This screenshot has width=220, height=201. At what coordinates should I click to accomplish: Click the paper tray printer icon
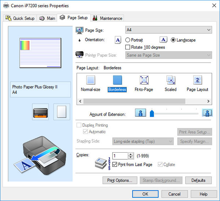pos(40,112)
